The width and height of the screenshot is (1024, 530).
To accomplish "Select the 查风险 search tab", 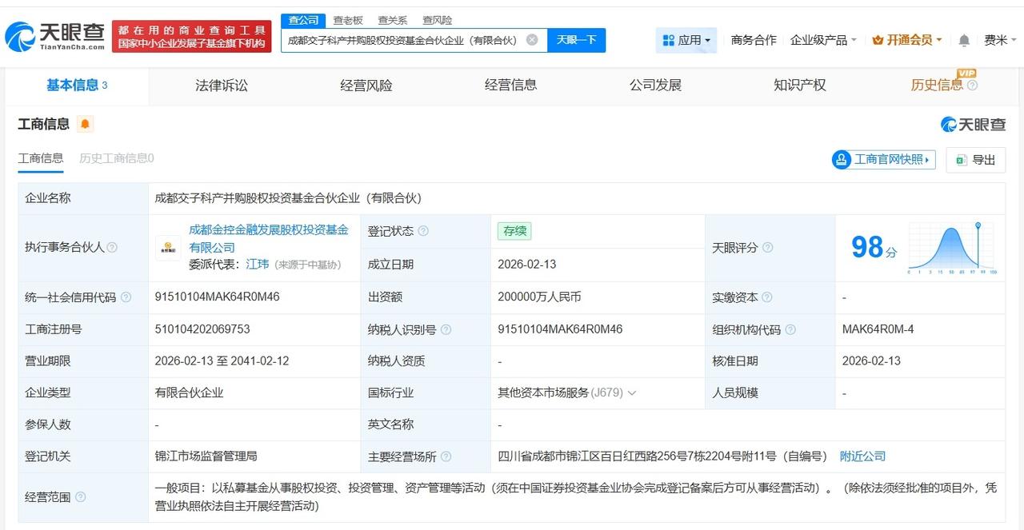I will pos(436,20).
